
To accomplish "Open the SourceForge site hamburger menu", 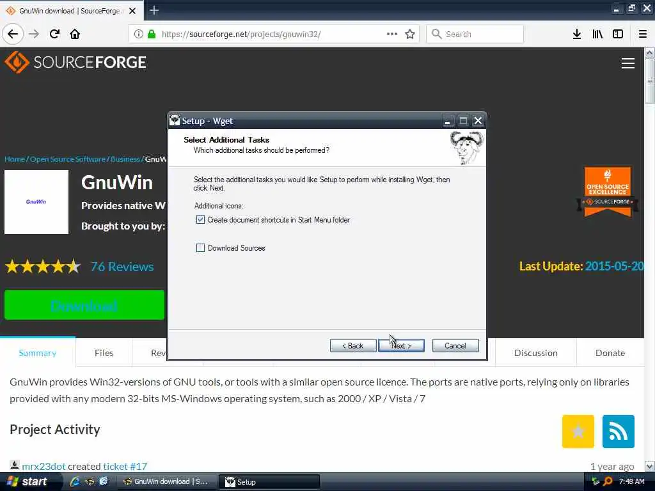I will pos(628,63).
